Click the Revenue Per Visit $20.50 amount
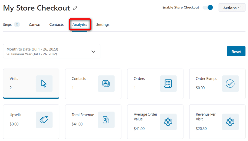 [x=201, y=129]
